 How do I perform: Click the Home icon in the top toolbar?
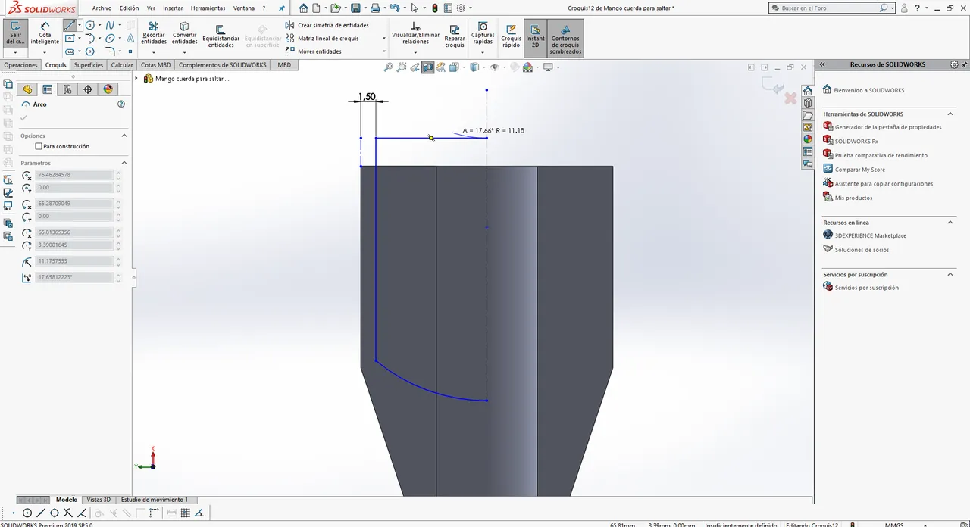(304, 8)
